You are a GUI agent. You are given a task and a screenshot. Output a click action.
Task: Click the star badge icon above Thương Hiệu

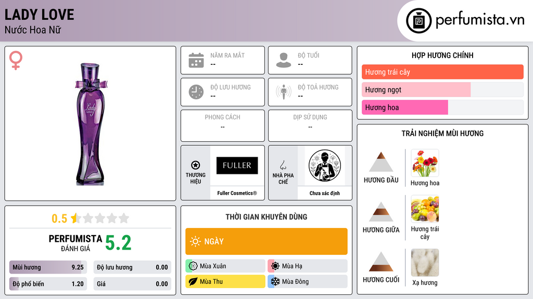[x=196, y=165]
